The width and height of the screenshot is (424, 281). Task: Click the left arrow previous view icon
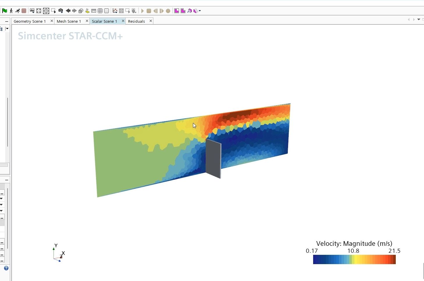(68, 11)
